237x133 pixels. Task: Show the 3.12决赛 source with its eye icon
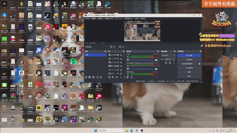[118, 59]
